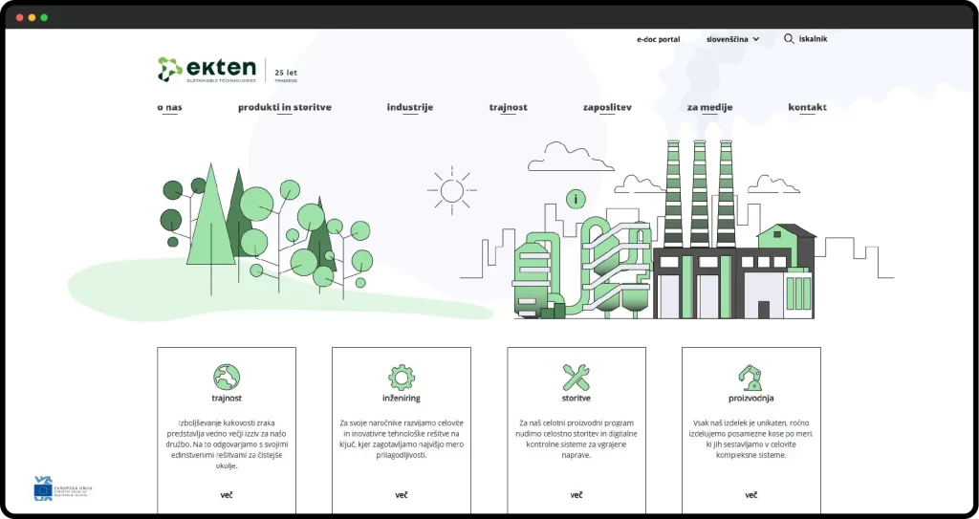Open the industrije menu item
Screen dimensions: 979x519
(x=409, y=107)
